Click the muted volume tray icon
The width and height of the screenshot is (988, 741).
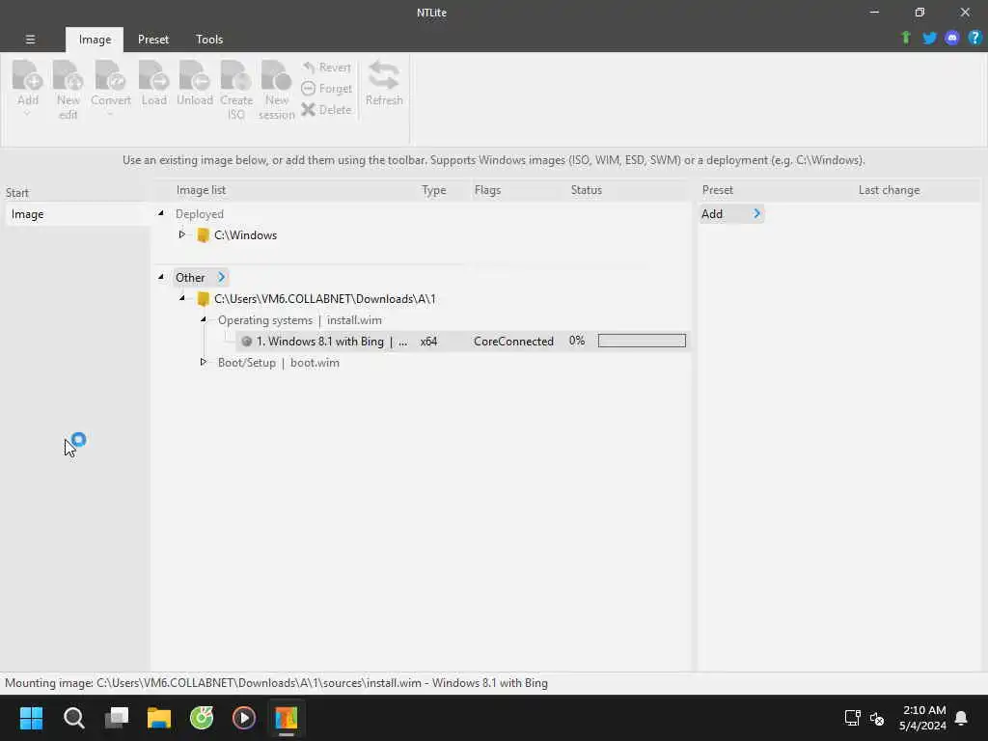tap(876, 718)
